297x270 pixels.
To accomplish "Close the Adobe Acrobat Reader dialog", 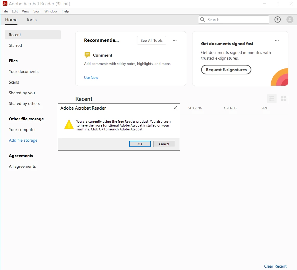I will tap(175, 108).
